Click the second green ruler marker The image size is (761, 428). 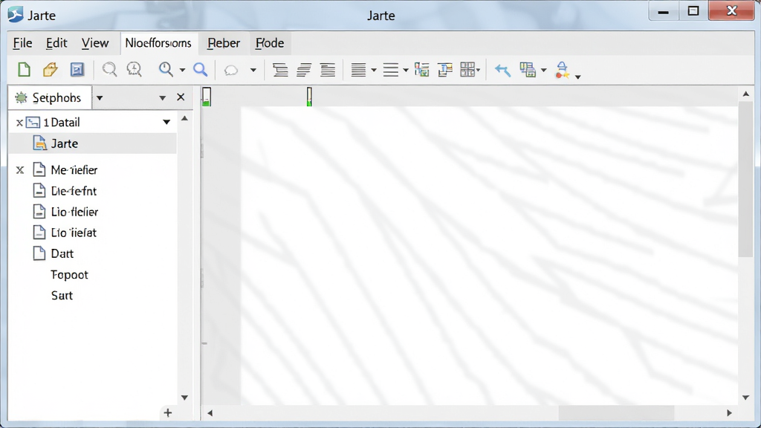309,97
